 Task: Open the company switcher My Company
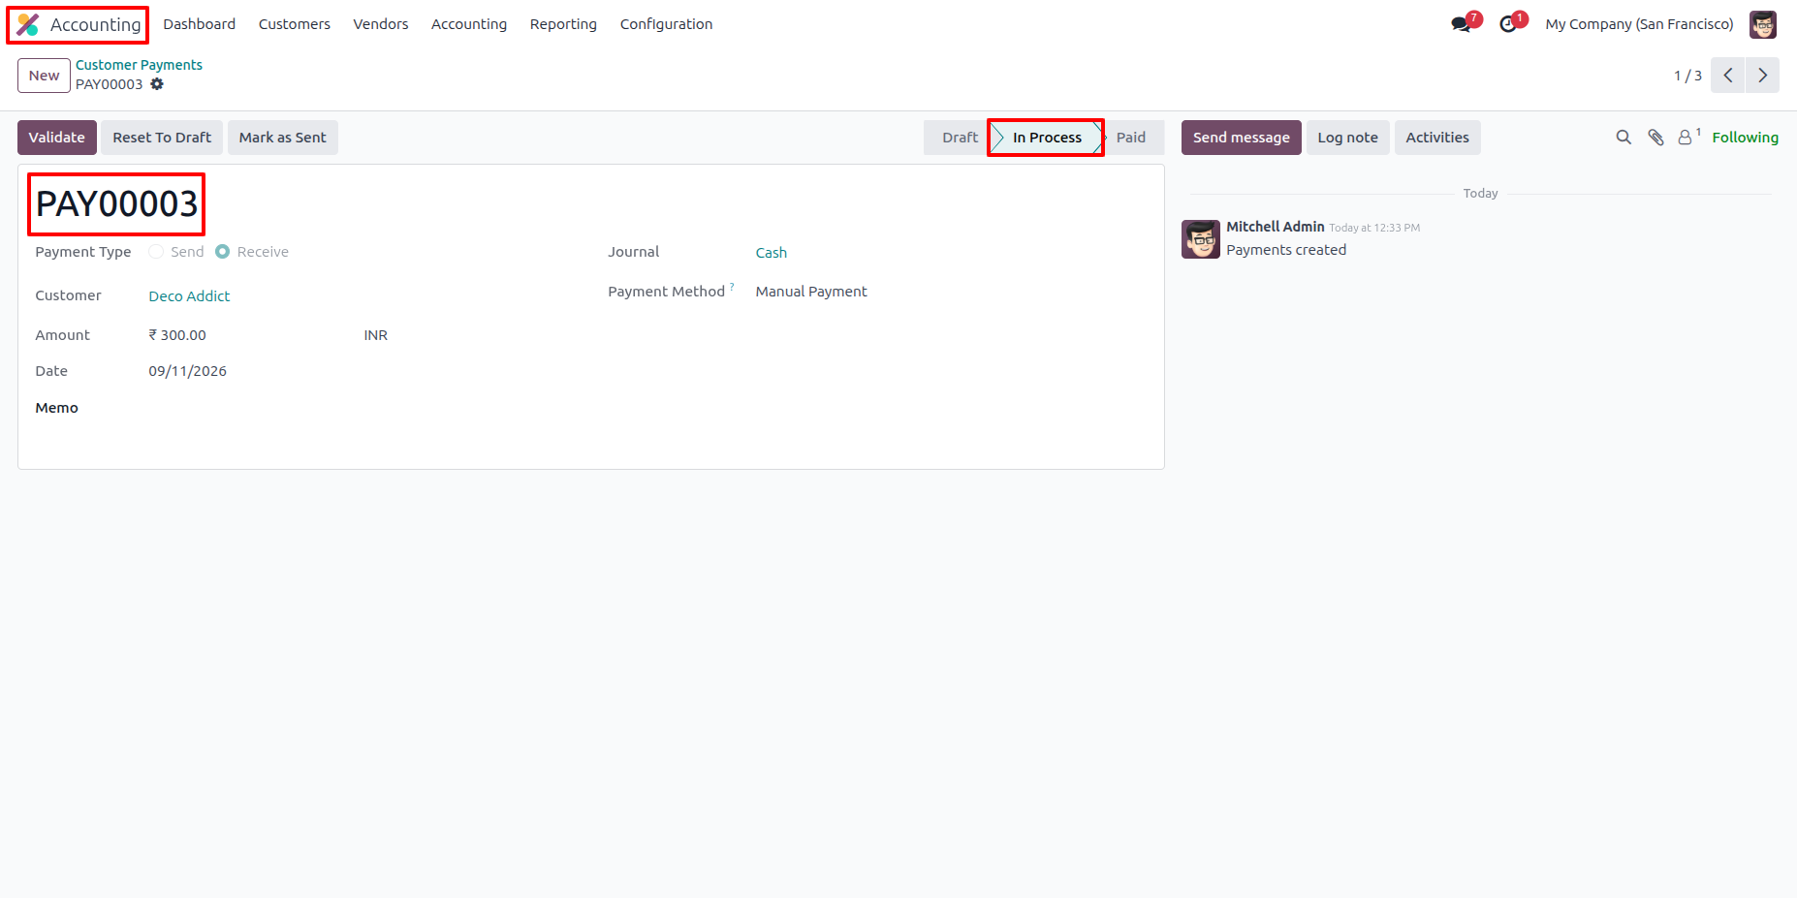click(1639, 24)
